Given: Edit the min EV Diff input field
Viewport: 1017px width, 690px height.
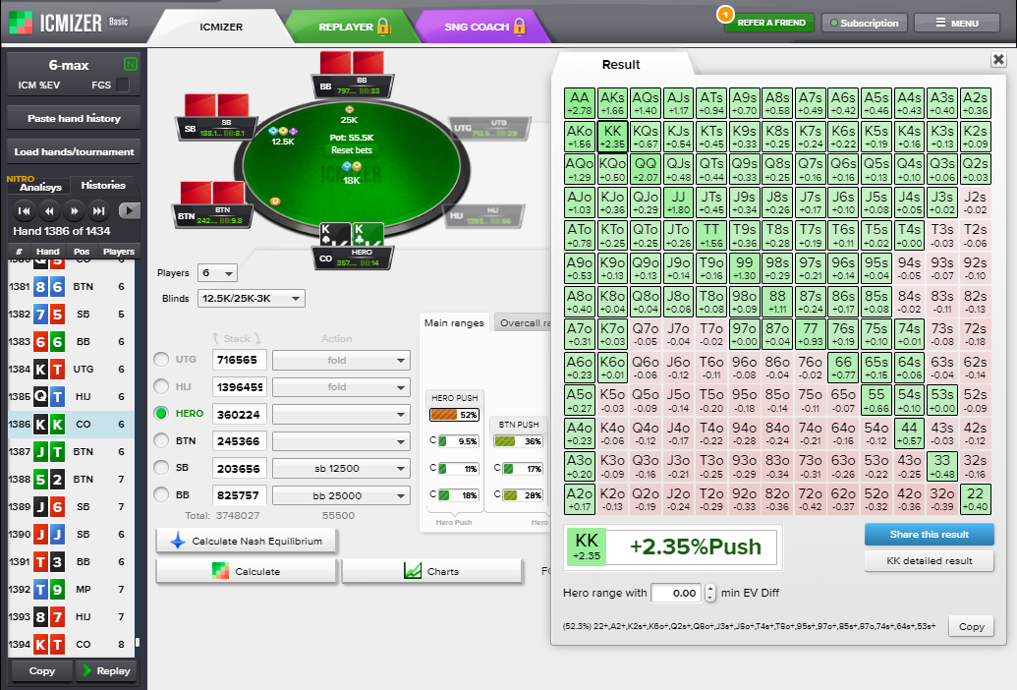Looking at the screenshot, I should pos(676,593).
